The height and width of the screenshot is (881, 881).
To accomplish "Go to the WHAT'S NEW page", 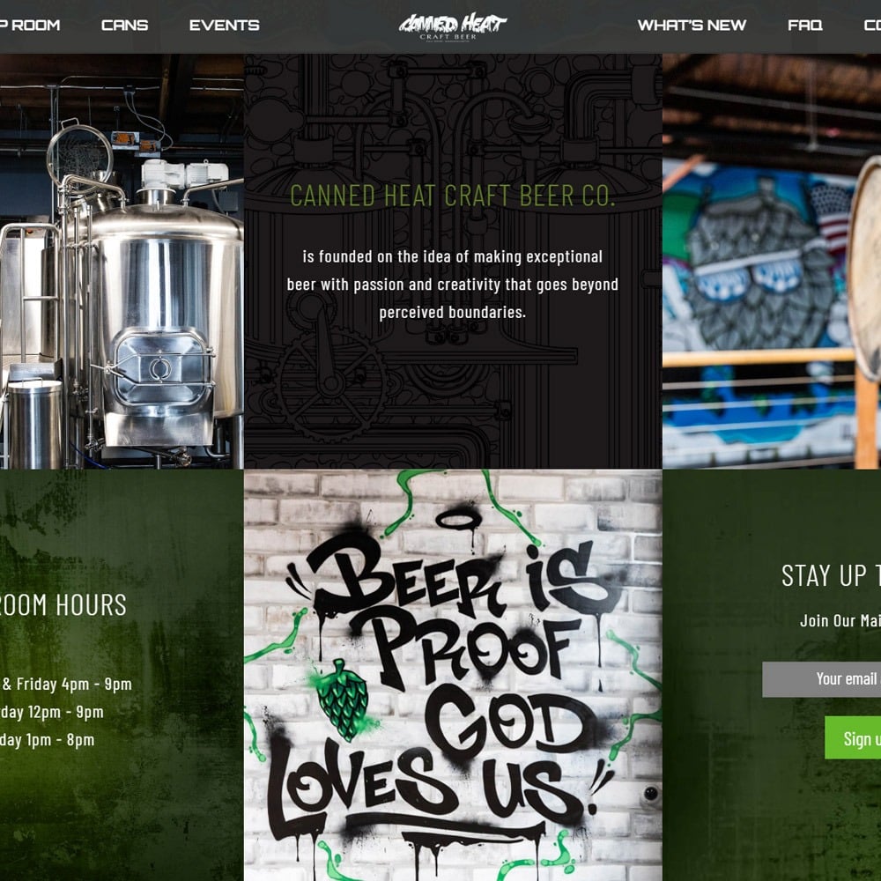I will [x=692, y=26].
